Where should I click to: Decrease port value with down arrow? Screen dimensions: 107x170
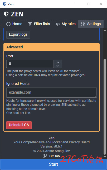[58, 66]
